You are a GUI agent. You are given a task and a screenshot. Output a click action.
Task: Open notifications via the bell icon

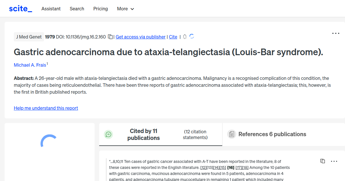(x=185, y=37)
